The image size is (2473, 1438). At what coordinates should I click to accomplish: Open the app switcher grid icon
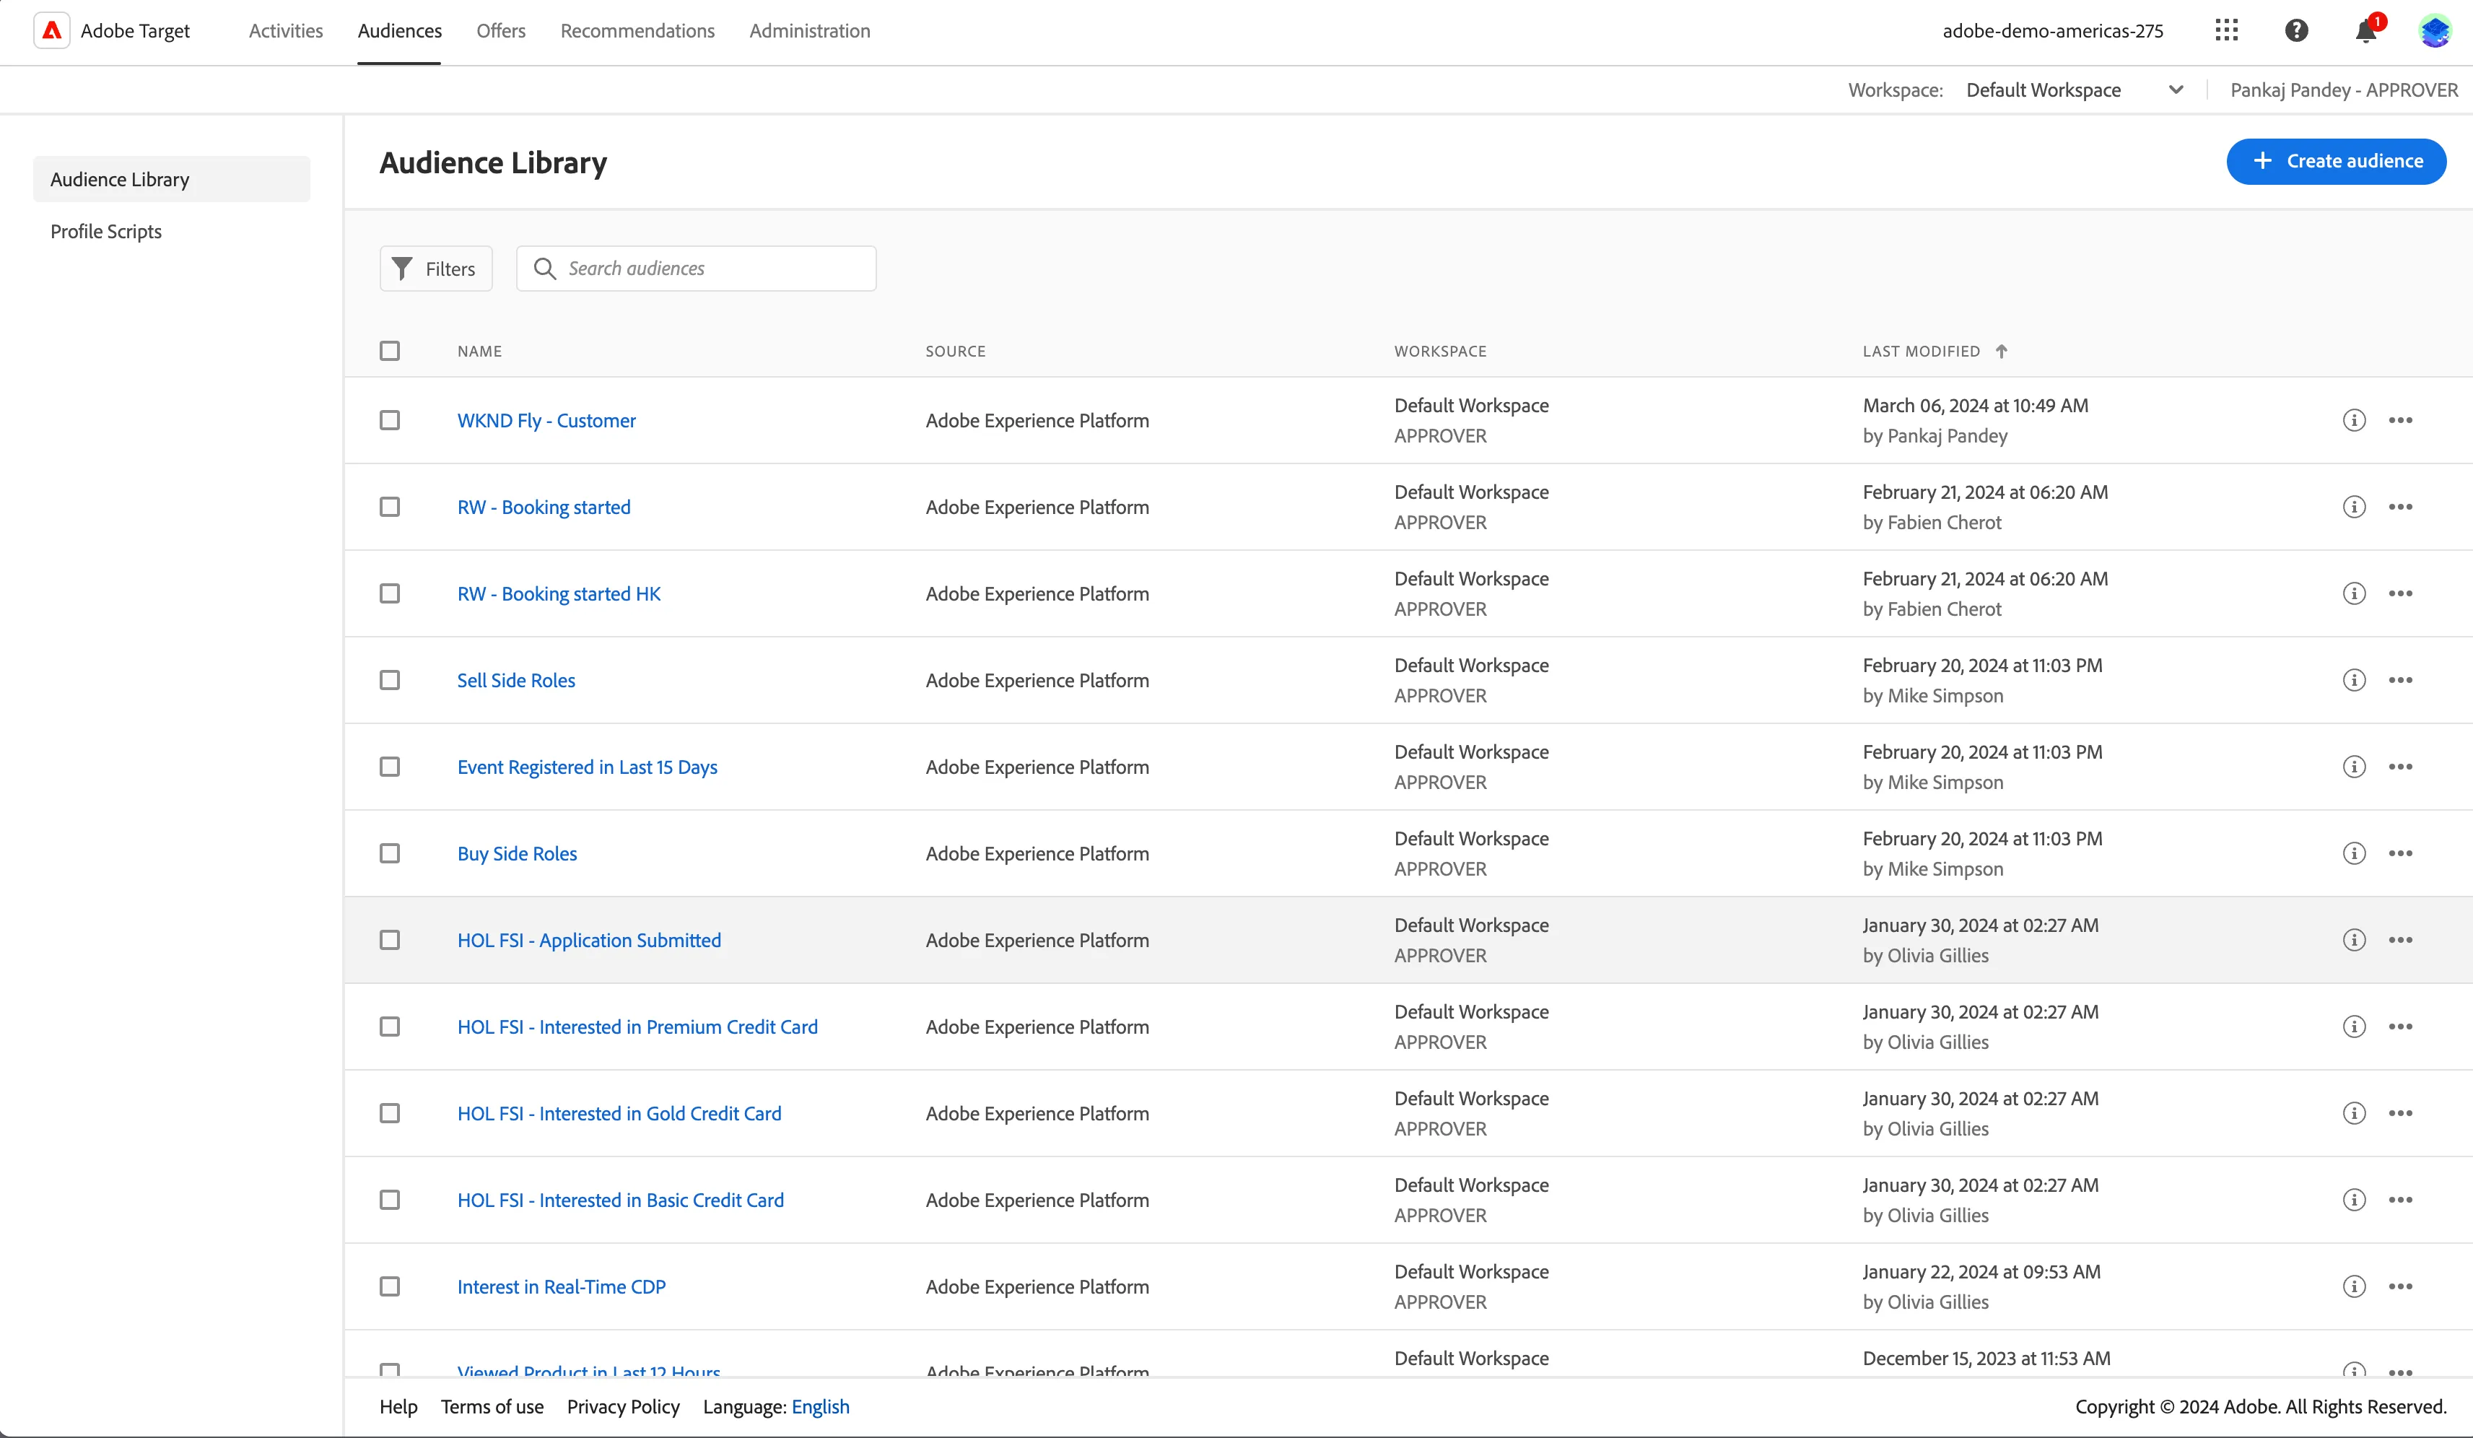coord(2227,30)
